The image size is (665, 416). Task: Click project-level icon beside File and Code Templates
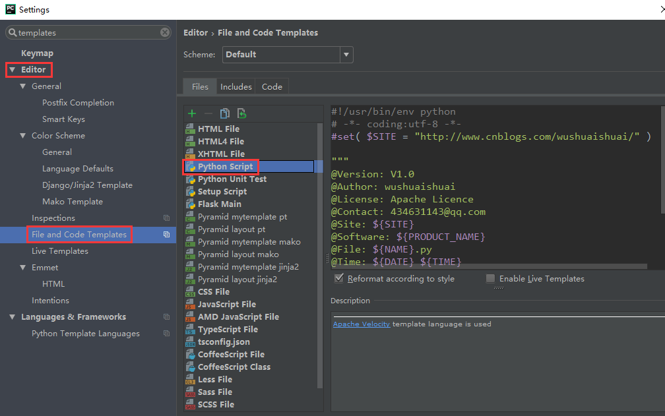[167, 234]
